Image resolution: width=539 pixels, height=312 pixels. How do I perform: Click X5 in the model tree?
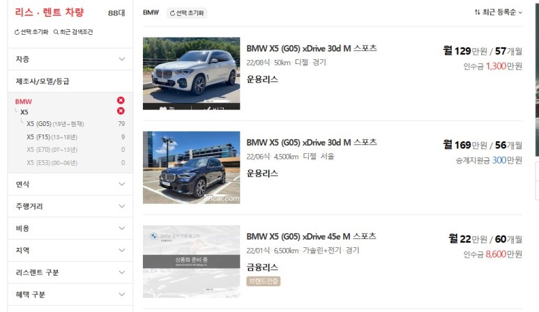(x=24, y=112)
